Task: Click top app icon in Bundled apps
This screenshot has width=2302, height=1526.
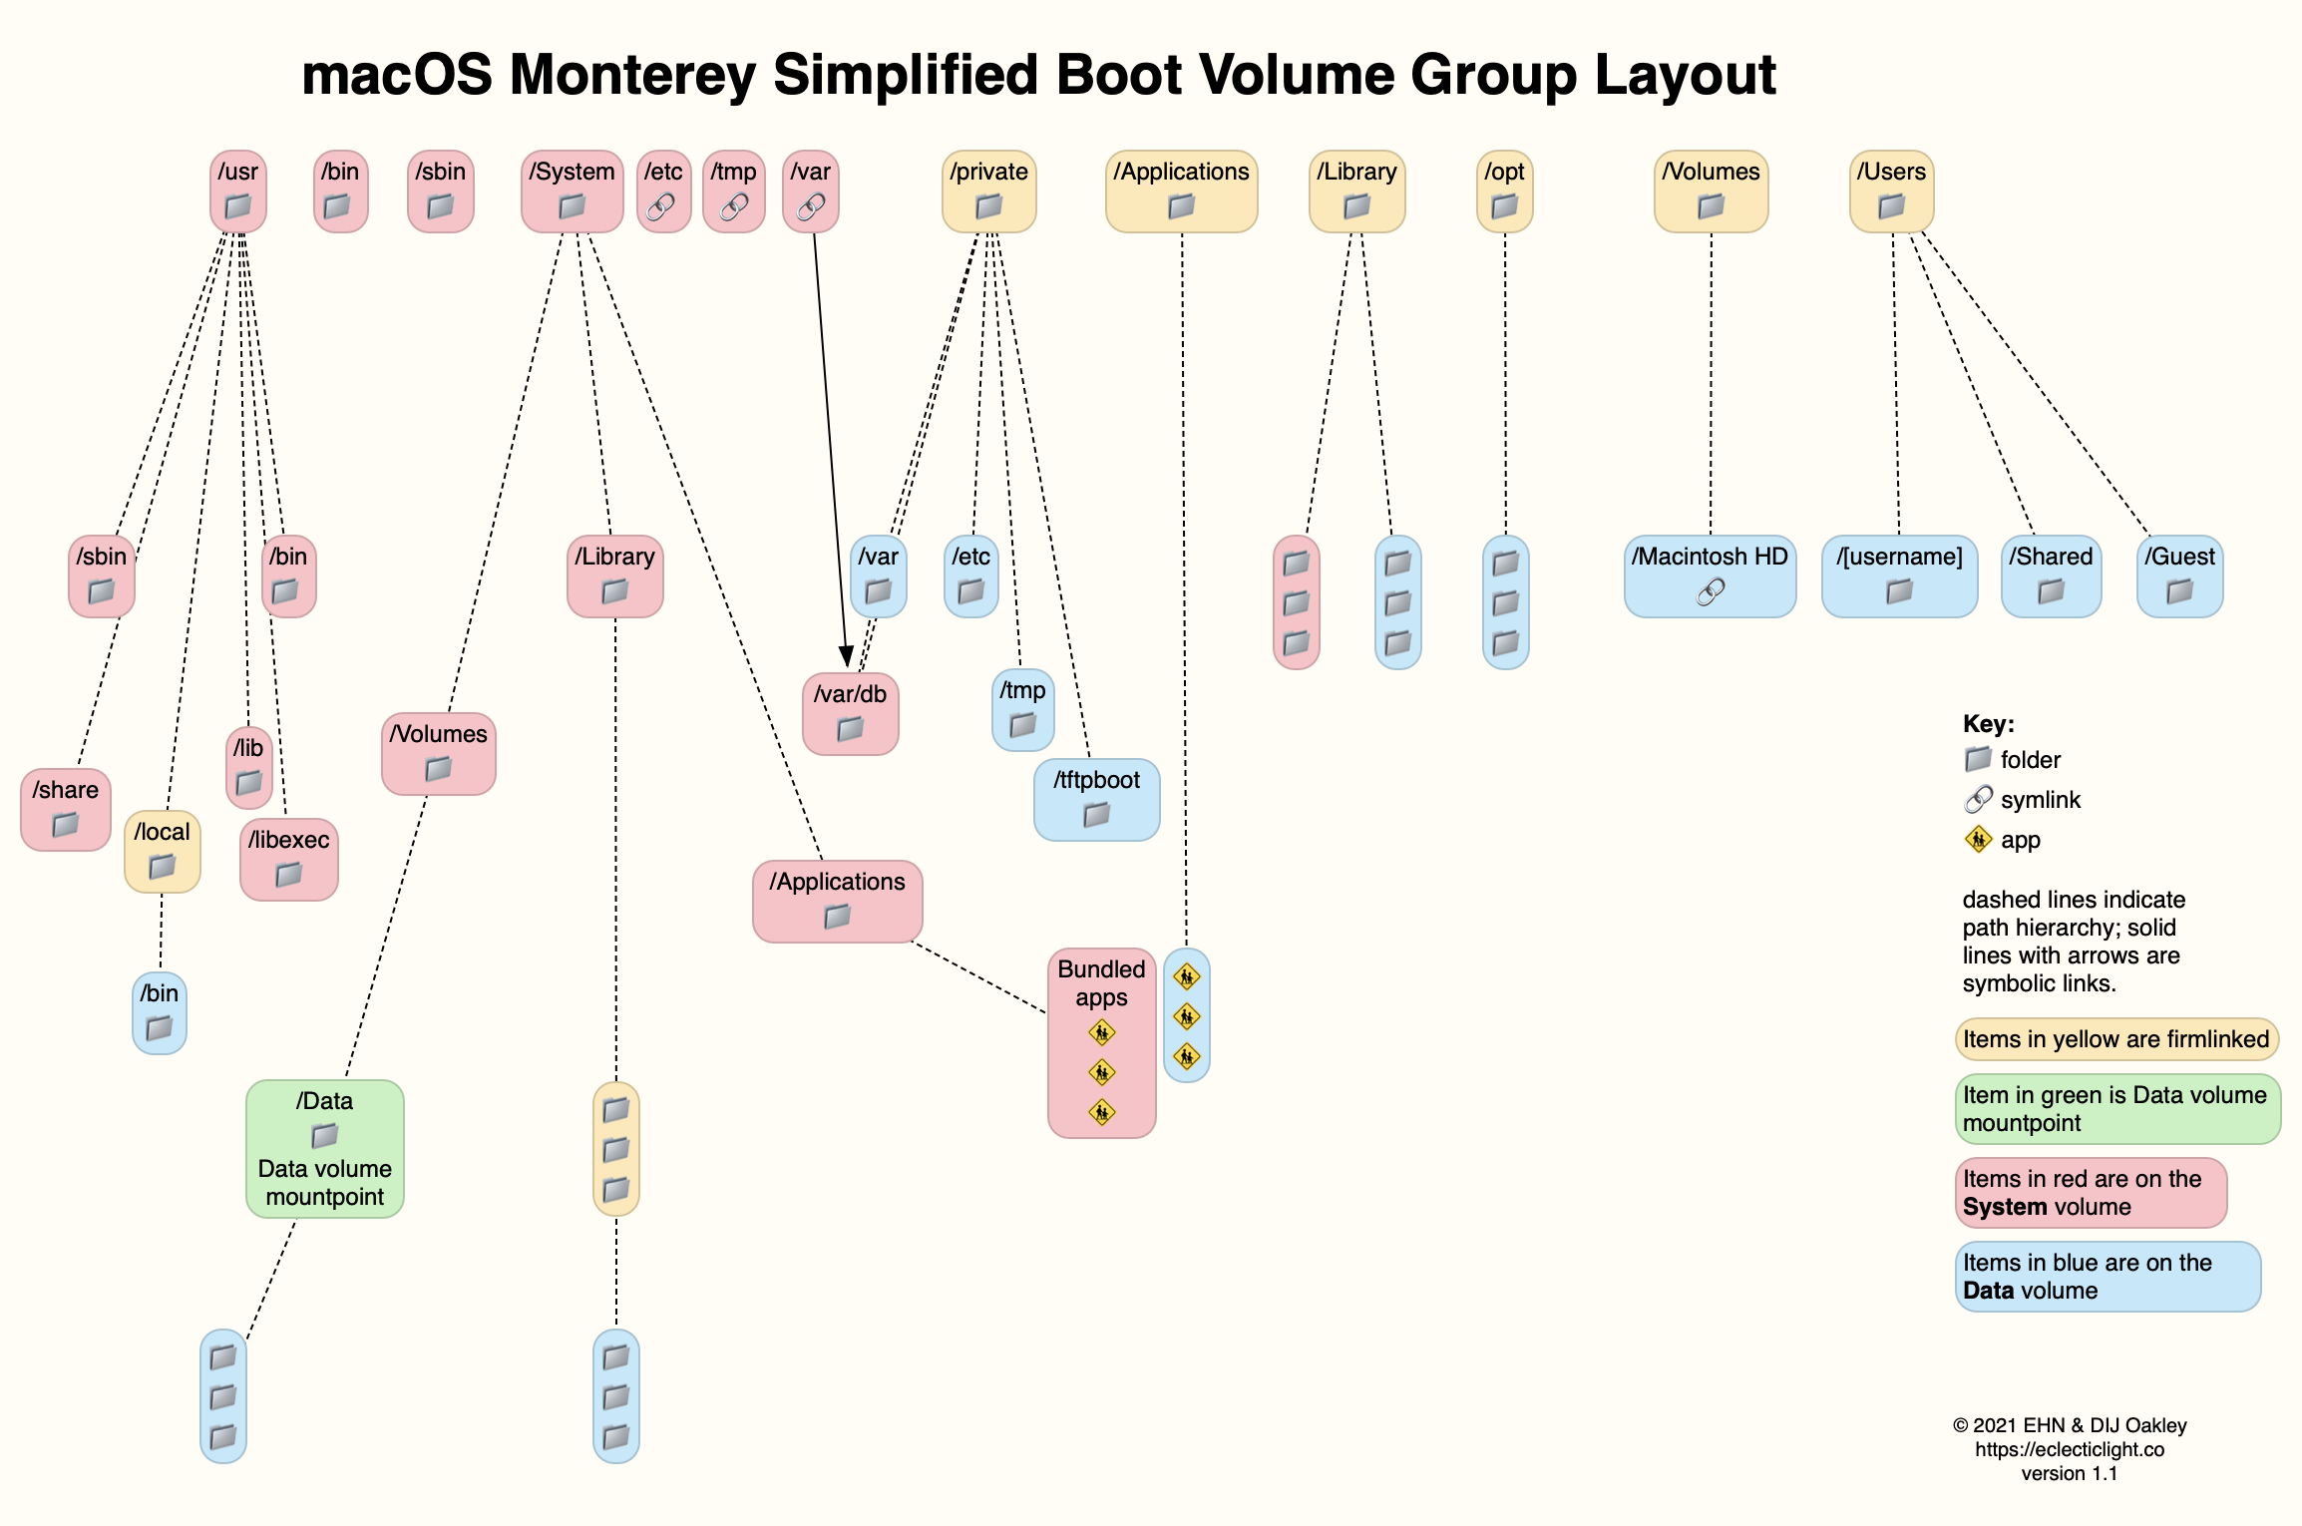Action: [x=1101, y=1033]
